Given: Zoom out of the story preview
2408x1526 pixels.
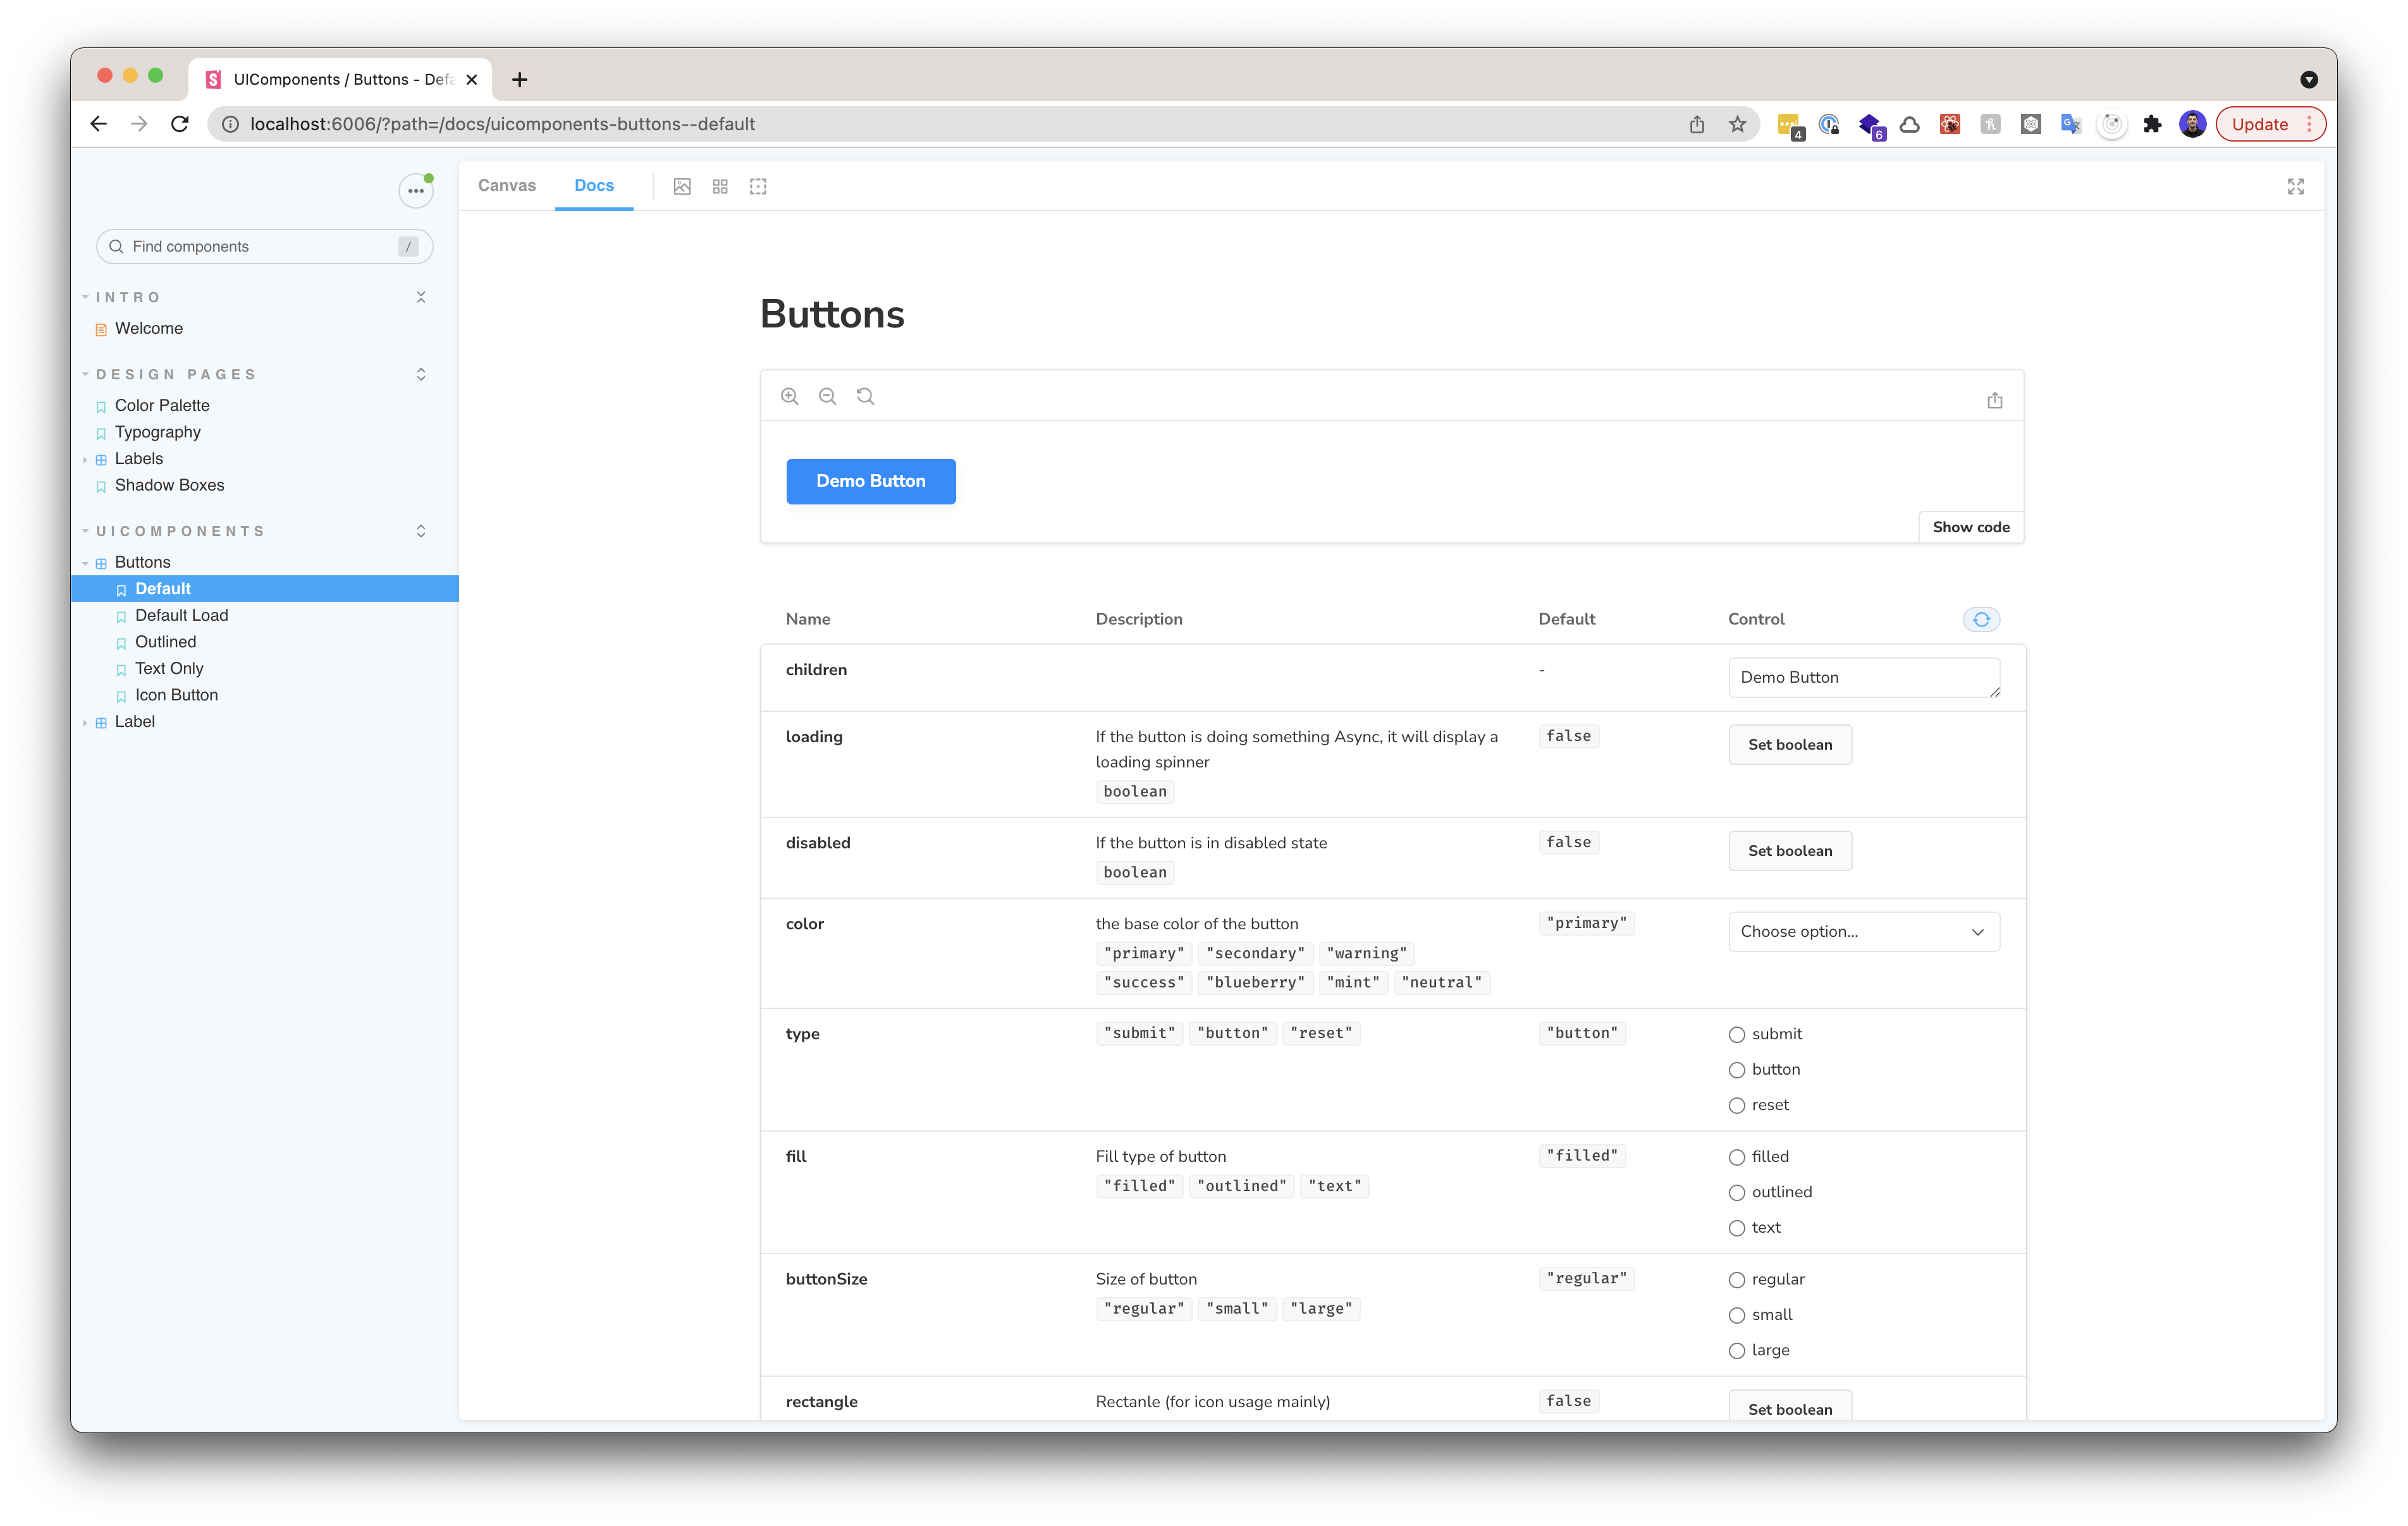Looking at the screenshot, I should 827,395.
